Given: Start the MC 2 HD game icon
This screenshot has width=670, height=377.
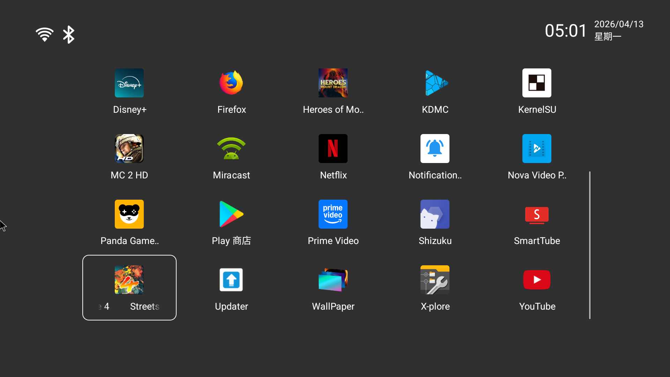Looking at the screenshot, I should [129, 148].
